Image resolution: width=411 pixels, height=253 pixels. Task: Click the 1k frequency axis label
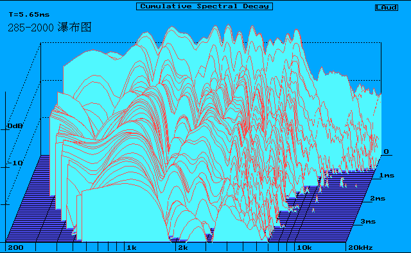pyautogui.click(x=132, y=247)
